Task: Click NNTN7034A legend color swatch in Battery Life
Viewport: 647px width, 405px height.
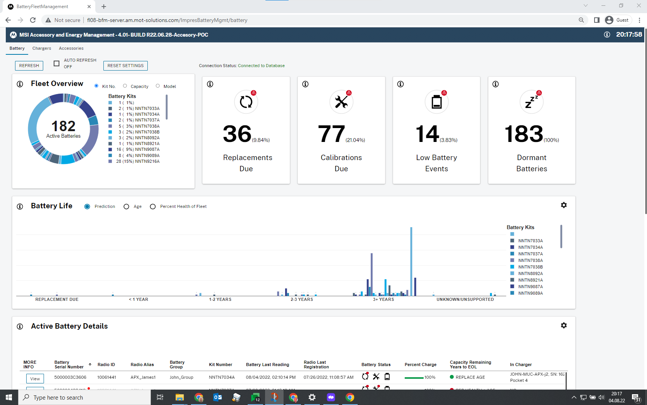Action: click(512, 247)
